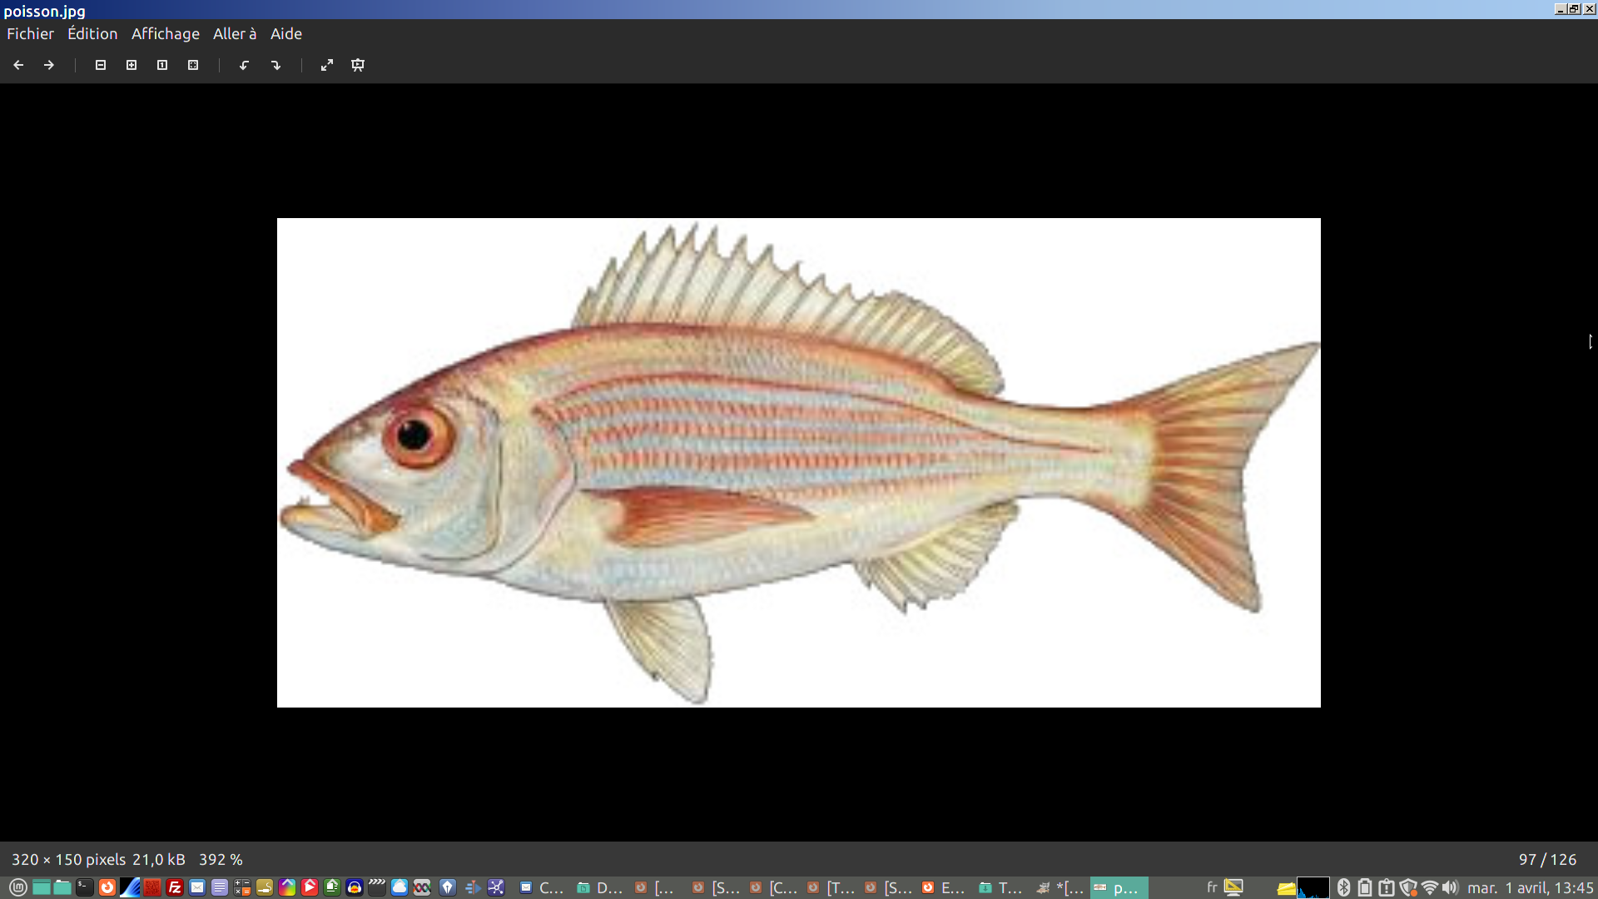Expand the Affichage menu
The image size is (1598, 899).
tap(166, 34)
